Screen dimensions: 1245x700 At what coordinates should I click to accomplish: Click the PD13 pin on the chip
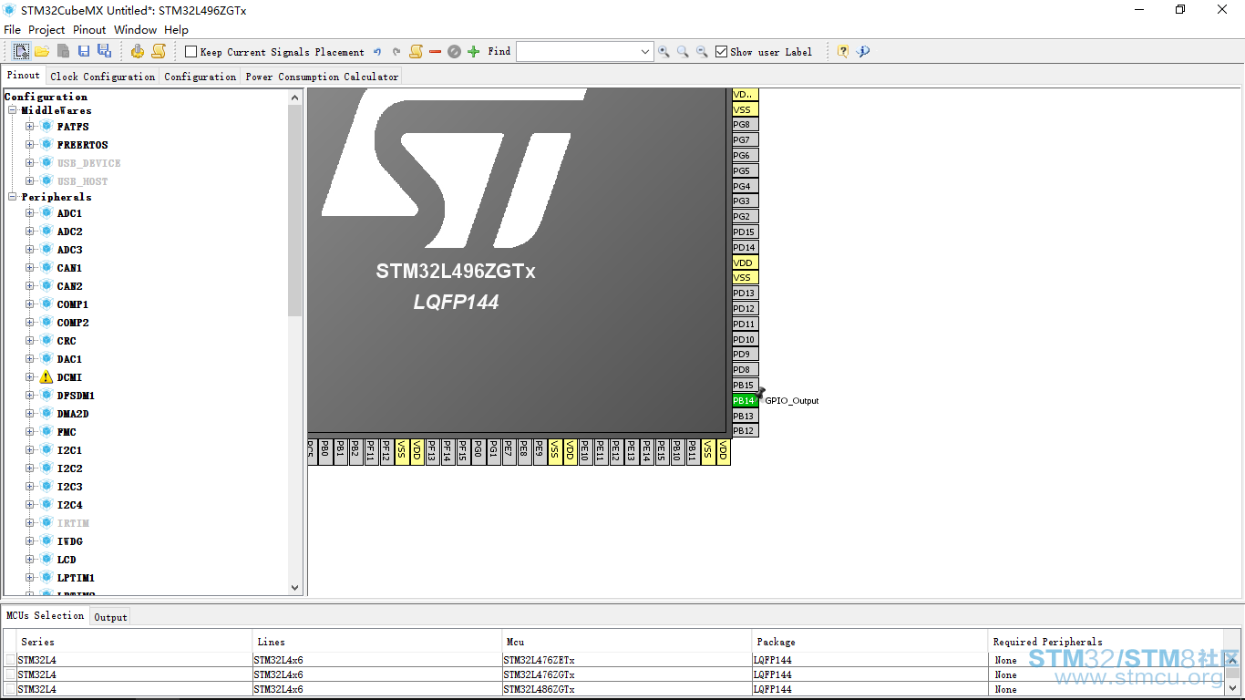745,293
